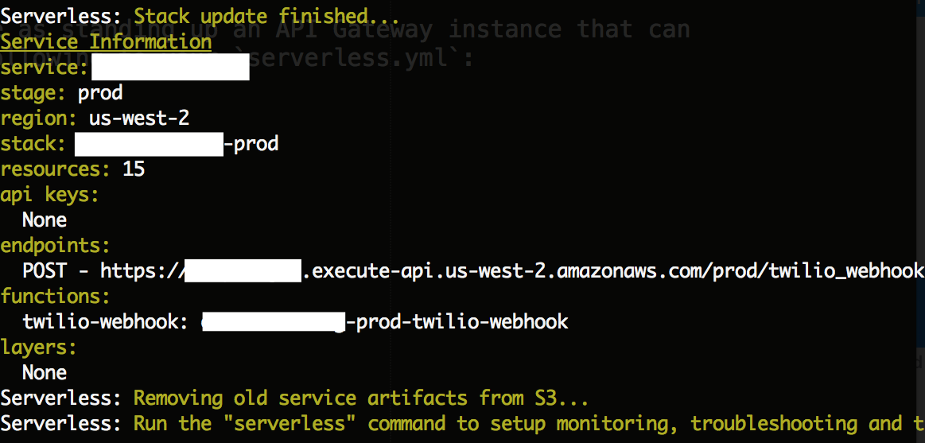
Task: Click the 'twilio-webhook:' function name
Action: pos(106,321)
